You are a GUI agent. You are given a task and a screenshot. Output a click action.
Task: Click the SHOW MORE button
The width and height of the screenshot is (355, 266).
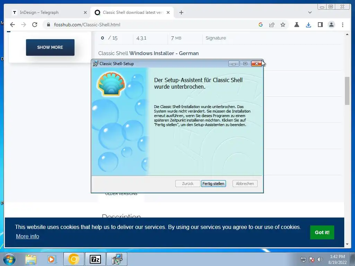[x=50, y=47]
